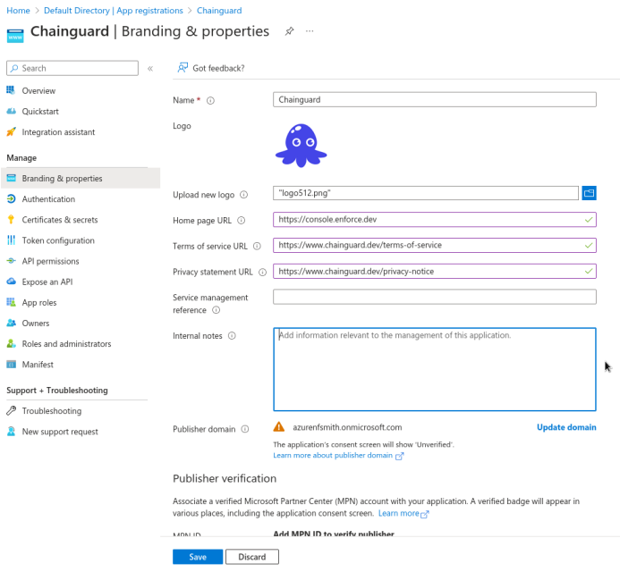This screenshot has height=572, width=620.
Task: Click the Name input field
Action: click(435, 99)
